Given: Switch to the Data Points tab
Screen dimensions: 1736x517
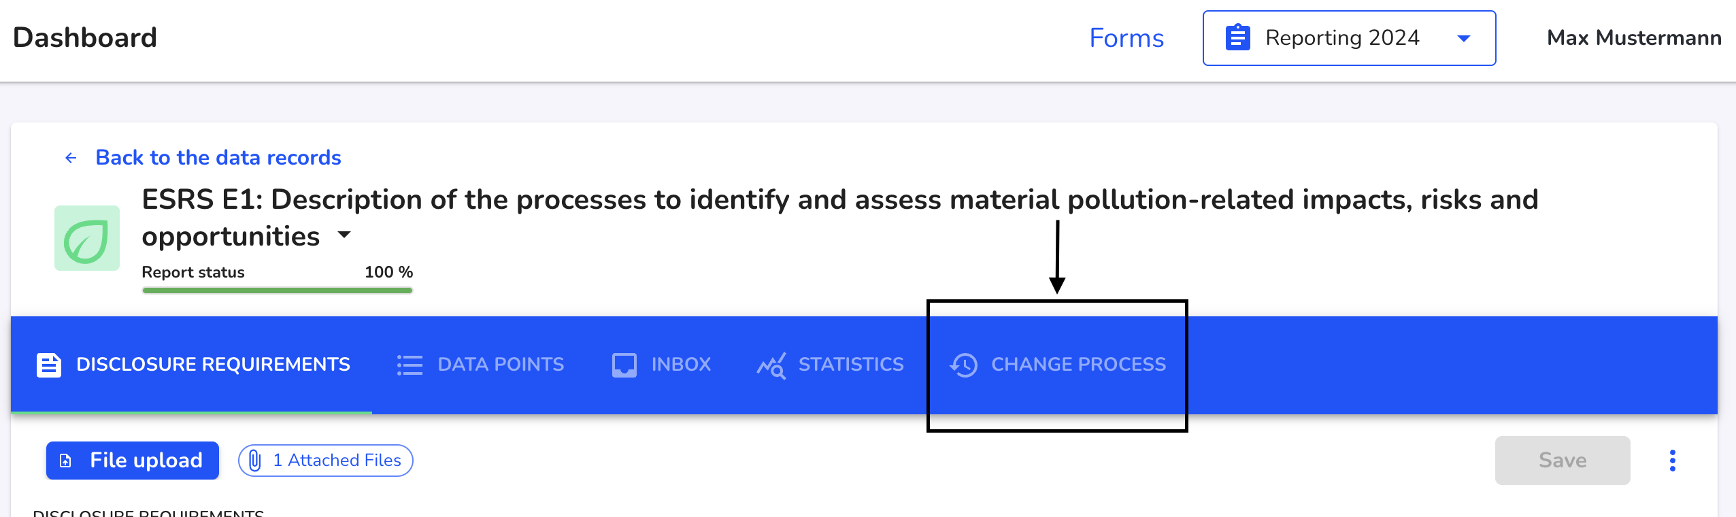Looking at the screenshot, I should point(480,365).
